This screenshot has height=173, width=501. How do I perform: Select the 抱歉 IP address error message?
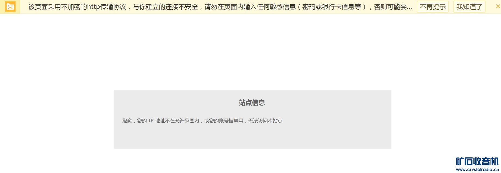click(202, 121)
